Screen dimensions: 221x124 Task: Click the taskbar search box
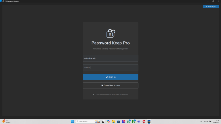point(88,121)
